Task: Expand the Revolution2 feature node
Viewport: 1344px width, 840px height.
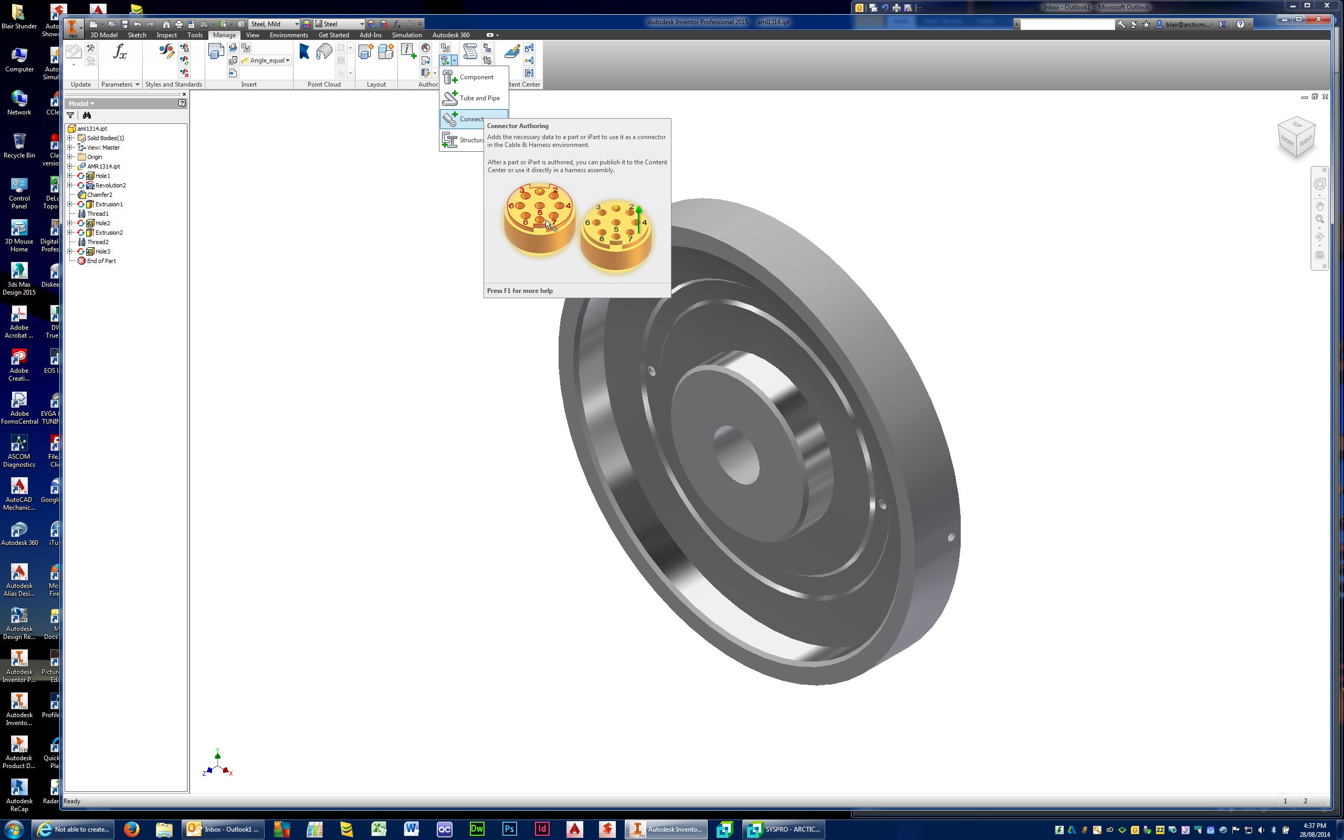Action: click(70, 185)
